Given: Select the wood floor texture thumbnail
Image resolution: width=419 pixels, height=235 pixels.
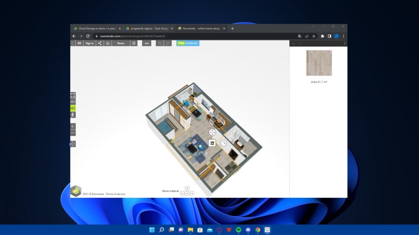Looking at the screenshot, I should (319, 63).
